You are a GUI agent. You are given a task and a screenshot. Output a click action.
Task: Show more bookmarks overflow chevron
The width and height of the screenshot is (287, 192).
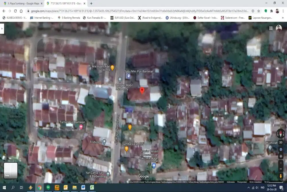click(283, 18)
